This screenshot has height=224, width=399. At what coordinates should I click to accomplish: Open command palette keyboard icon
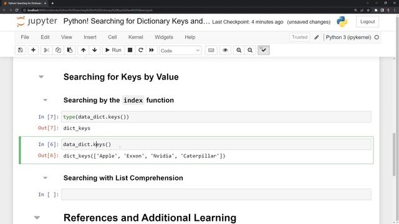(211, 50)
